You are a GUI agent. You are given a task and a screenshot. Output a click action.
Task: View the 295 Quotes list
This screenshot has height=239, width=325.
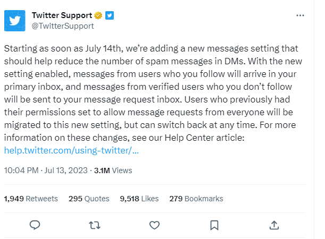point(89,199)
